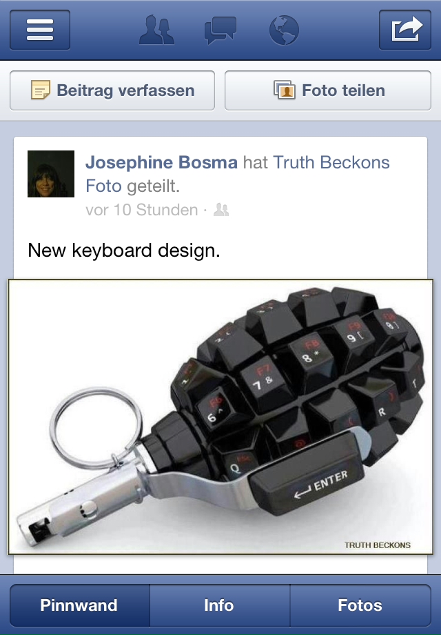
Task: Tap the Foto teilen button
Action: 328,90
